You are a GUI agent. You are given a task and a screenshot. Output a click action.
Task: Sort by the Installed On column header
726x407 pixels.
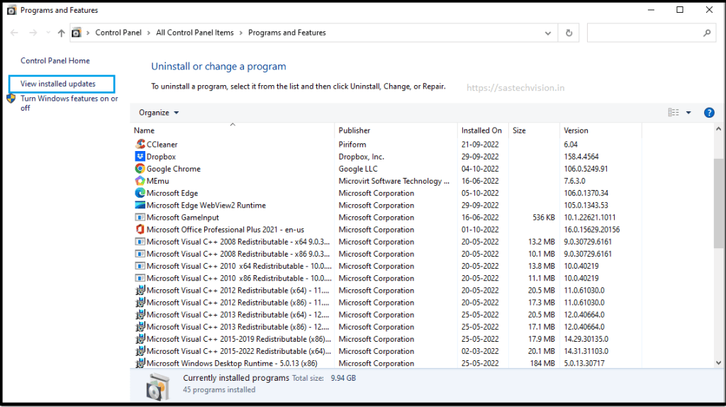[x=483, y=130]
